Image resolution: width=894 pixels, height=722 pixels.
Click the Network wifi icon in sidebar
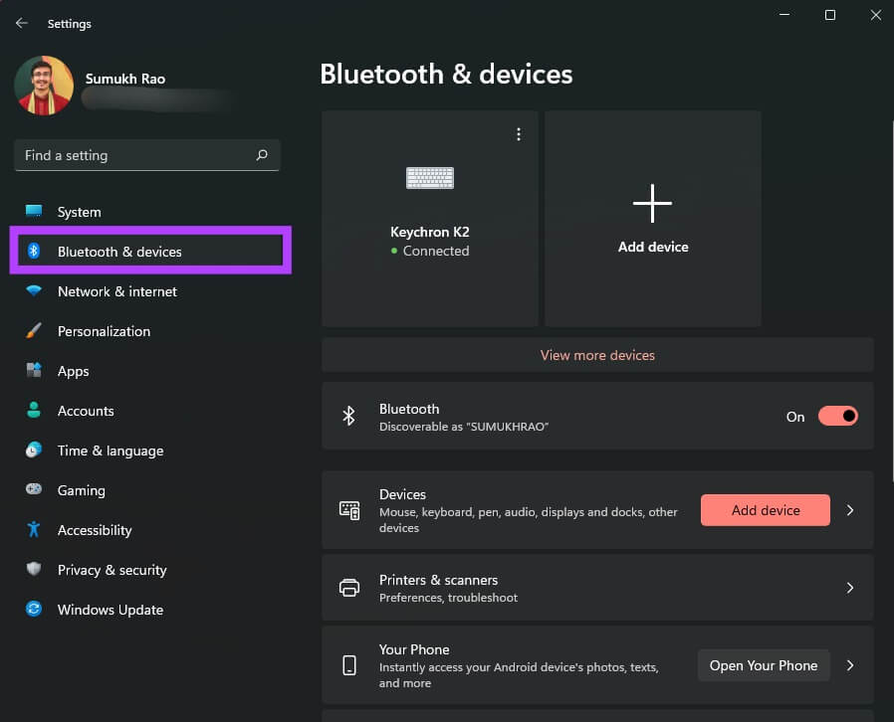(x=34, y=290)
